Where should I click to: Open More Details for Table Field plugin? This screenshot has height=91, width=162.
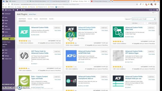152,31
